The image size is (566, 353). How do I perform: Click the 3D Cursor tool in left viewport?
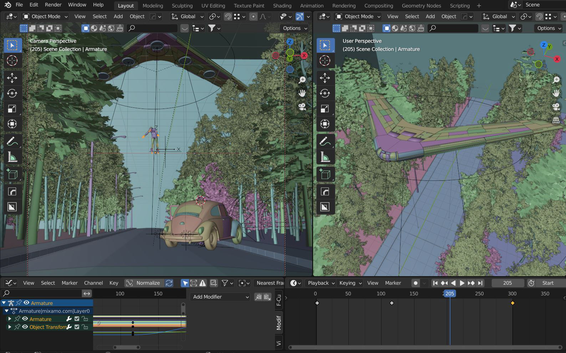click(12, 61)
